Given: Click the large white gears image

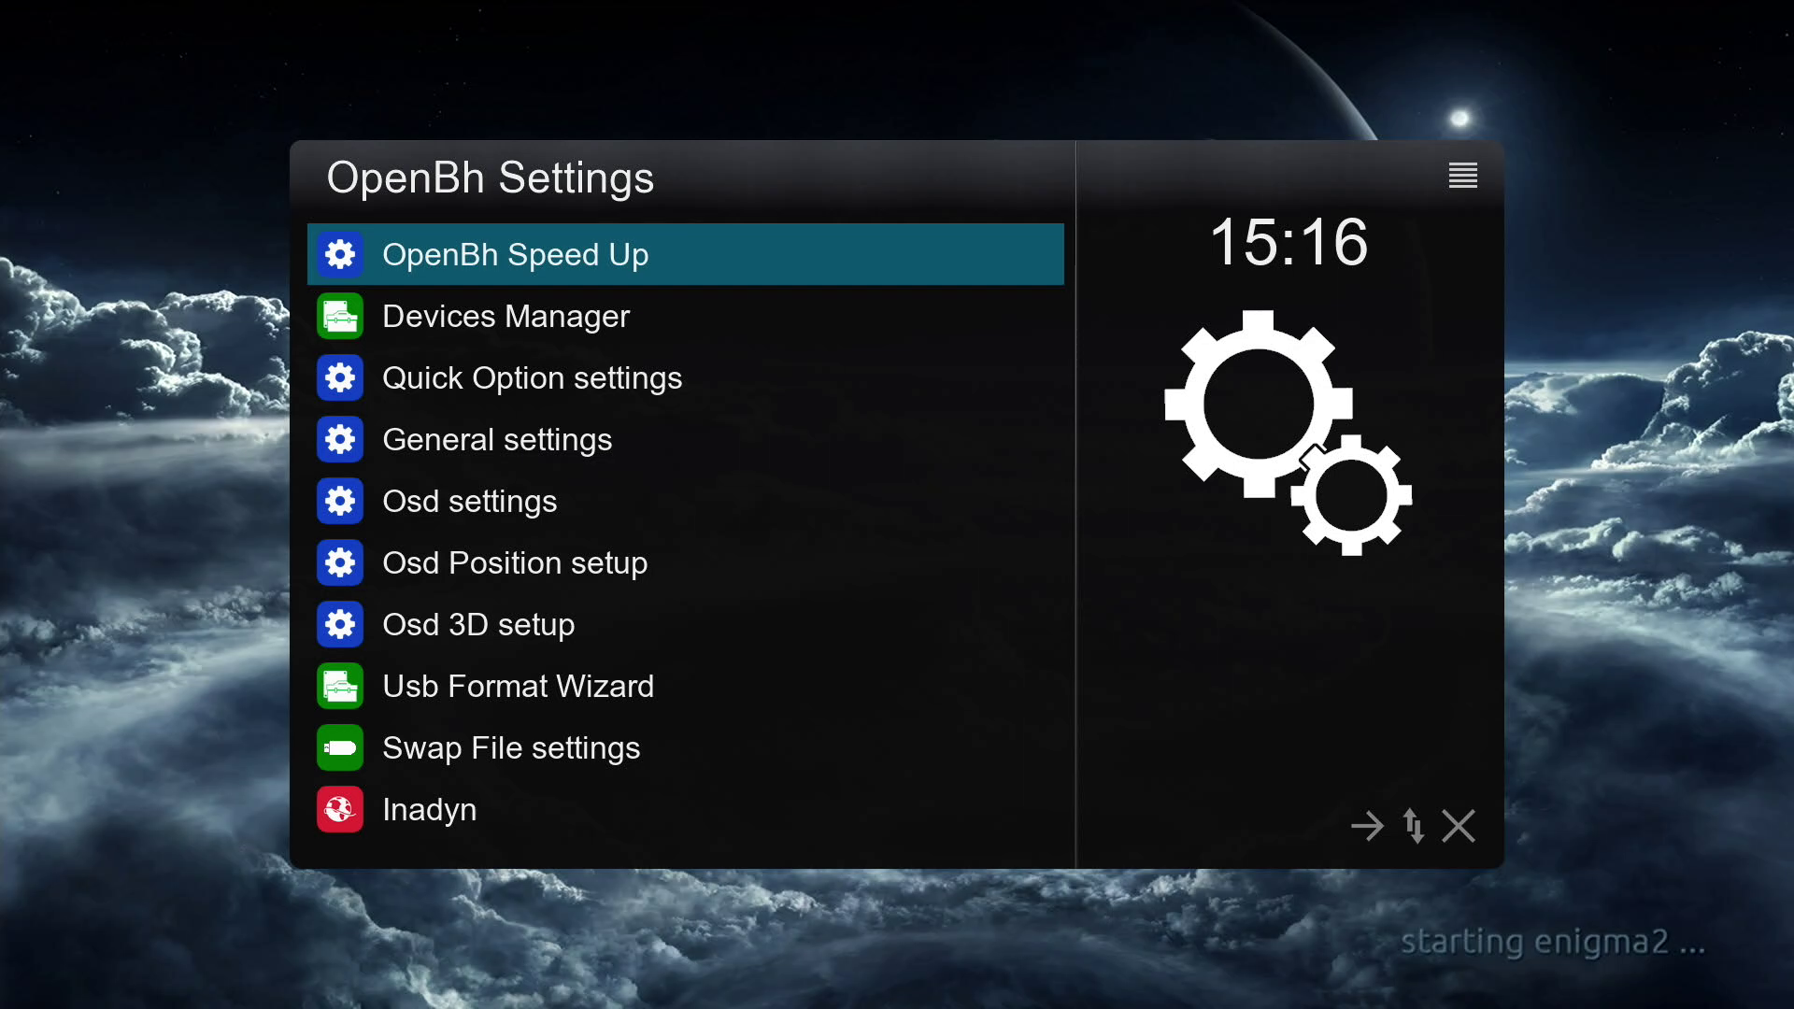Looking at the screenshot, I should [1287, 432].
